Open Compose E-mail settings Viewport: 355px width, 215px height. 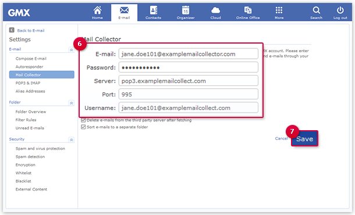tap(31, 59)
